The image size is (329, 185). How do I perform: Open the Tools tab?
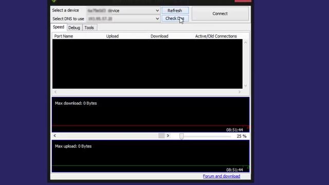point(89,28)
